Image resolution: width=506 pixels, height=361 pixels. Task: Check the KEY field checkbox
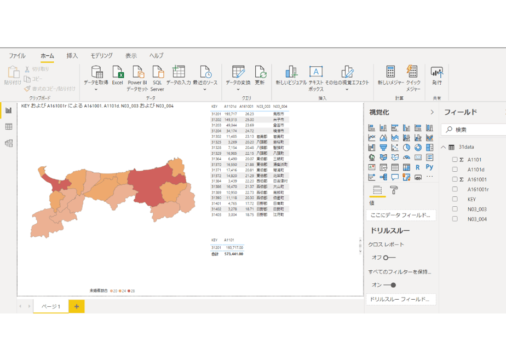coord(455,199)
